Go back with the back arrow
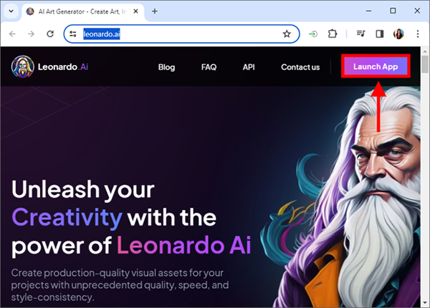 12,34
